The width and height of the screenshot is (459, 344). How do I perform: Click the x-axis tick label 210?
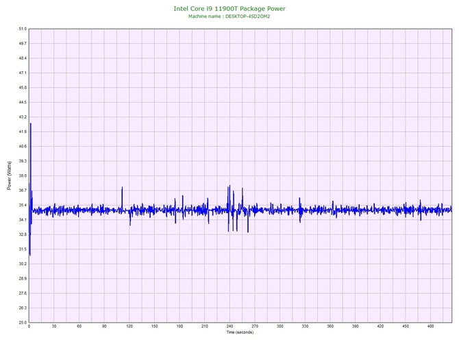[x=205, y=326]
